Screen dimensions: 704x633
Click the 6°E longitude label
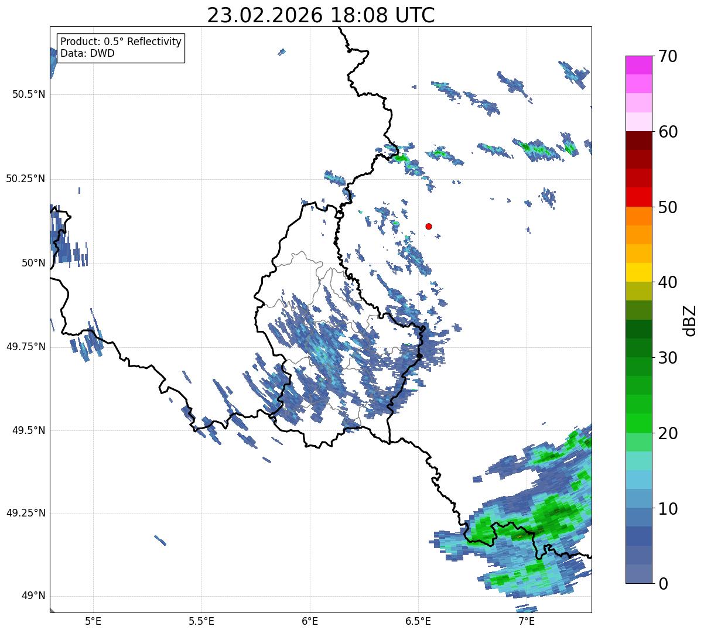coord(310,621)
